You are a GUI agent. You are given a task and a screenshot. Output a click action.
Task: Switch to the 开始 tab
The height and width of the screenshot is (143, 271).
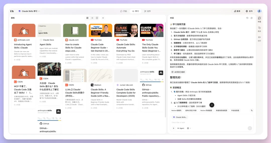click(123, 11)
